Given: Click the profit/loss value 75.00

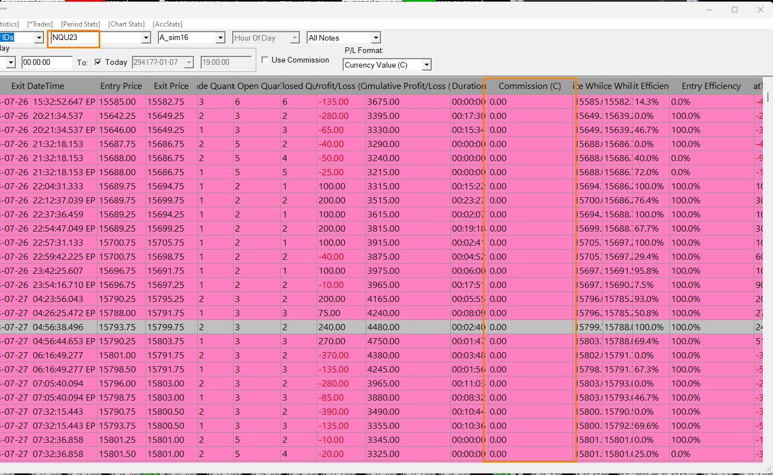Looking at the screenshot, I should (330, 313).
